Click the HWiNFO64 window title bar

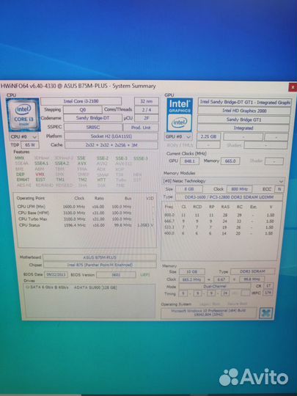[144, 87]
